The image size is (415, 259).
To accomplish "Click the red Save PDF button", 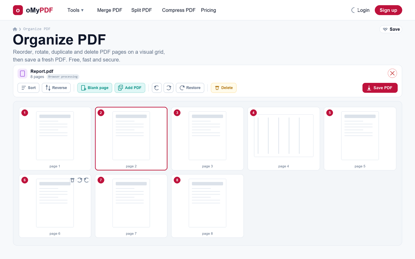I will pyautogui.click(x=380, y=88).
